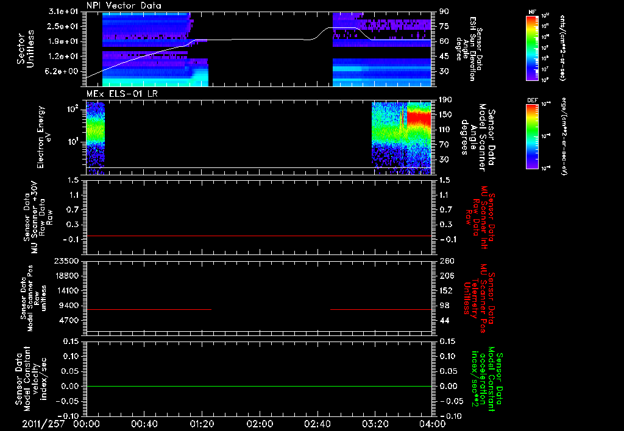
Task: Click the 04:00 time tick label
Action: [433, 424]
